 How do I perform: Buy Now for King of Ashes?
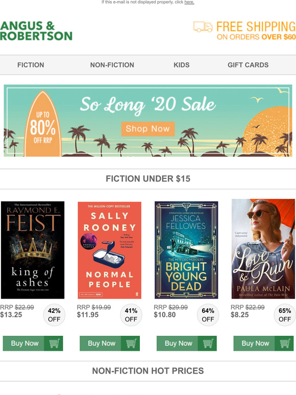coord(33,343)
